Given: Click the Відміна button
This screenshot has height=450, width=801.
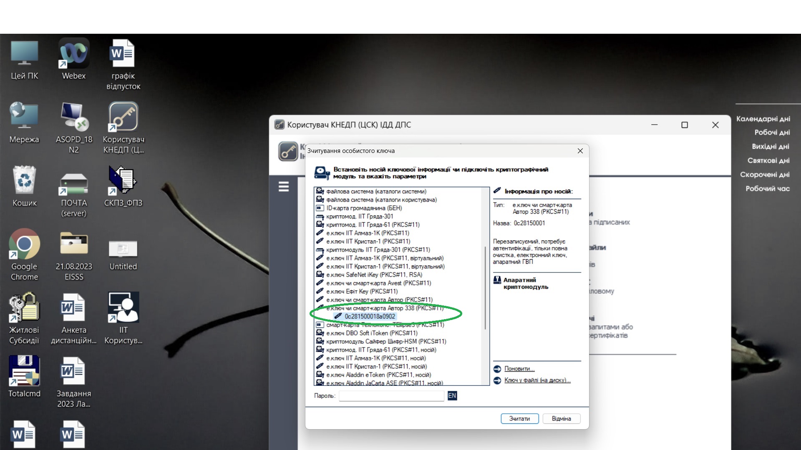Looking at the screenshot, I should pyautogui.click(x=561, y=418).
